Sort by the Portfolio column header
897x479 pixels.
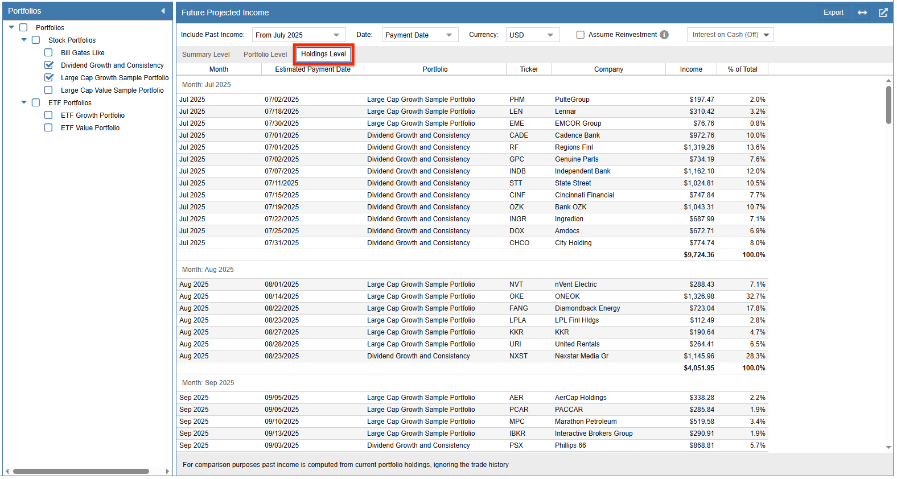click(435, 69)
